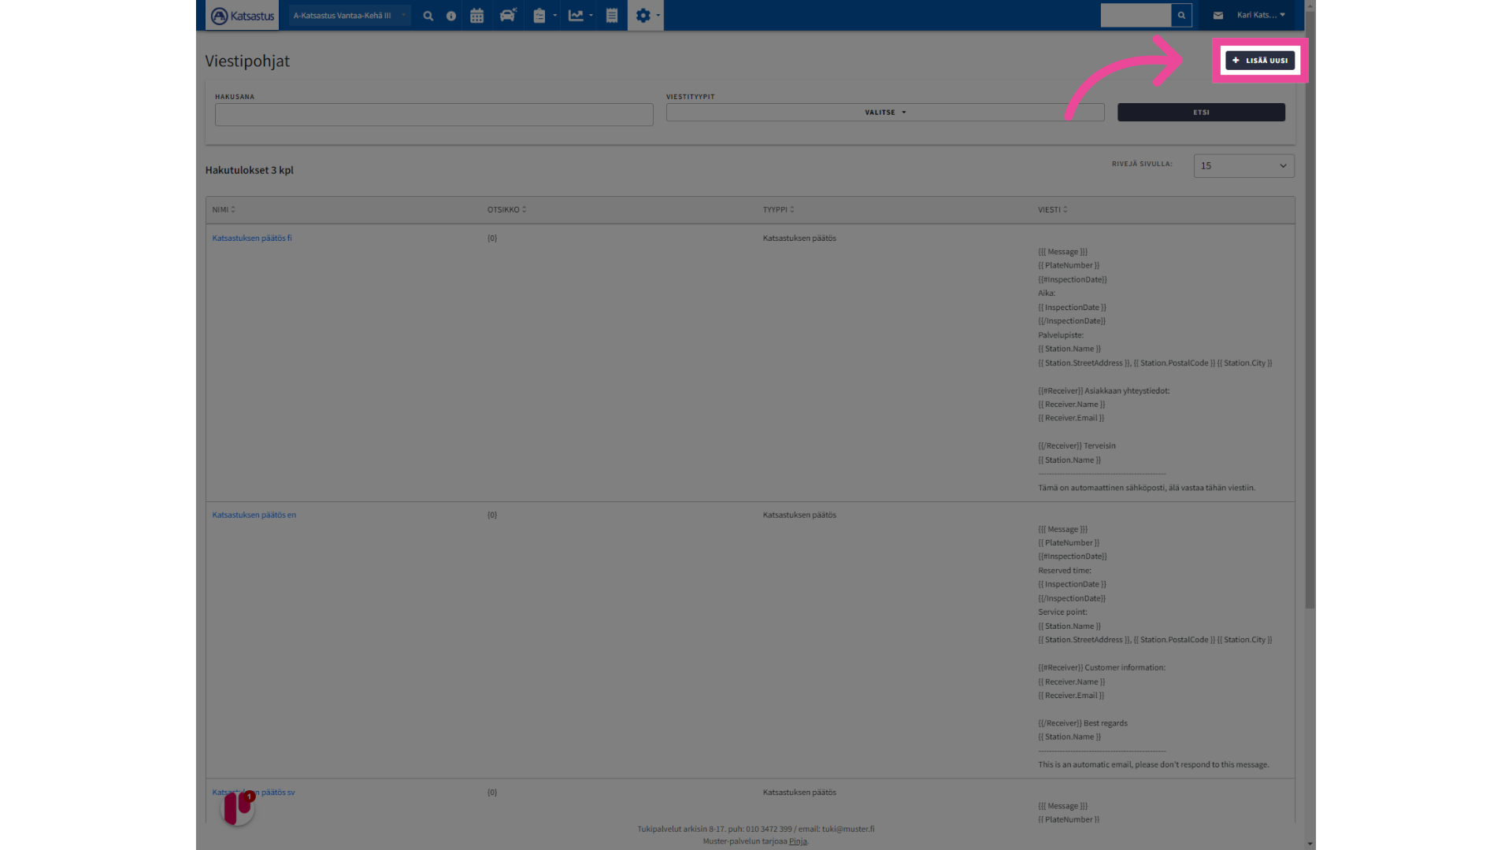The height and width of the screenshot is (850, 1512).
Task: Click the magnifier search icon in the navbar
Action: click(428, 16)
